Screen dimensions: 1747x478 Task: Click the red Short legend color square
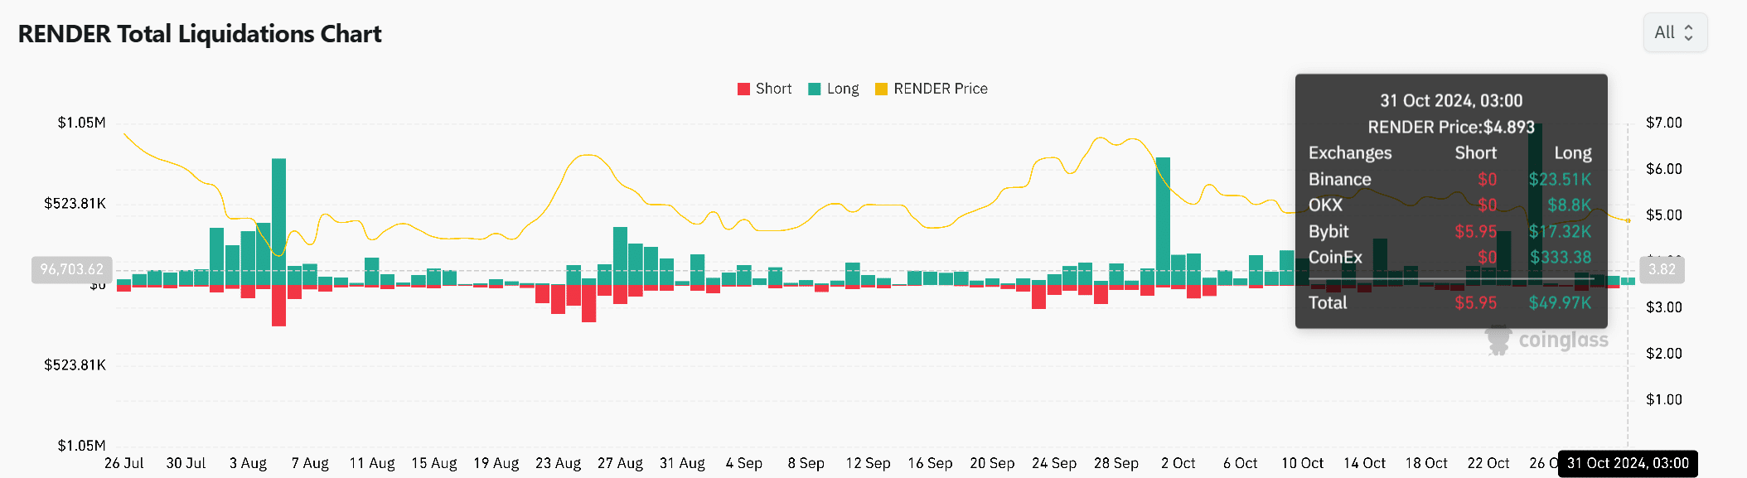pos(743,89)
